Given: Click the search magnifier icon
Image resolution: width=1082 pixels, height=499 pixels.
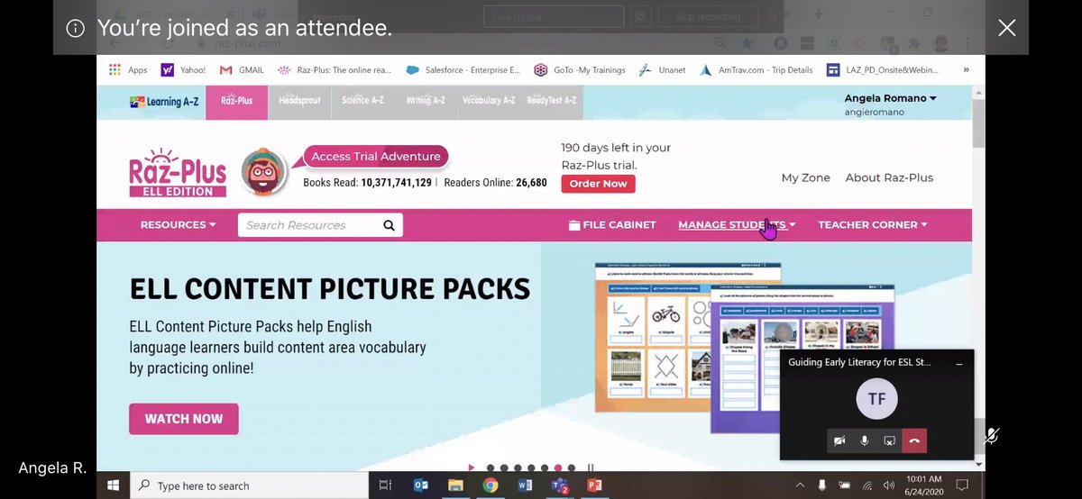Looking at the screenshot, I should [x=389, y=225].
